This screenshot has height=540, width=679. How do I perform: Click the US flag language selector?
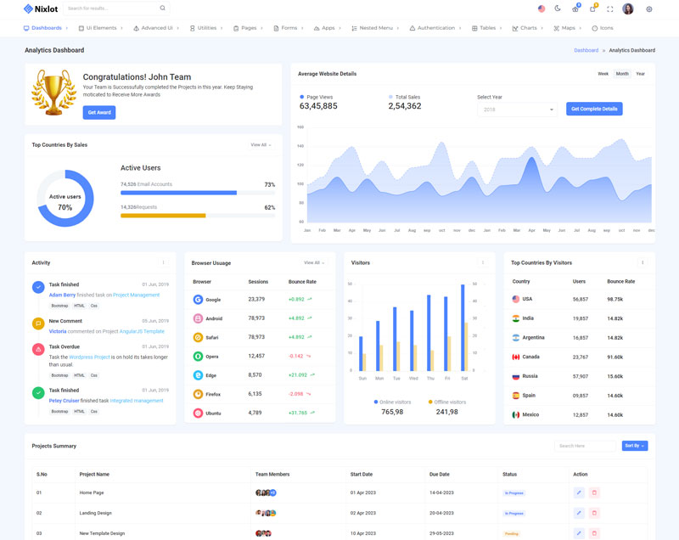coord(542,8)
